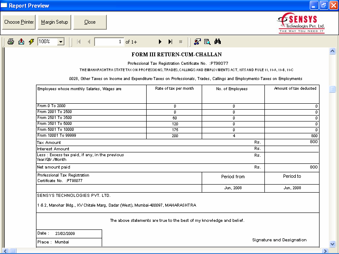Viewport: 339px width, 254px height.
Task: Minimize the Report Preview window
Action: 314,6
